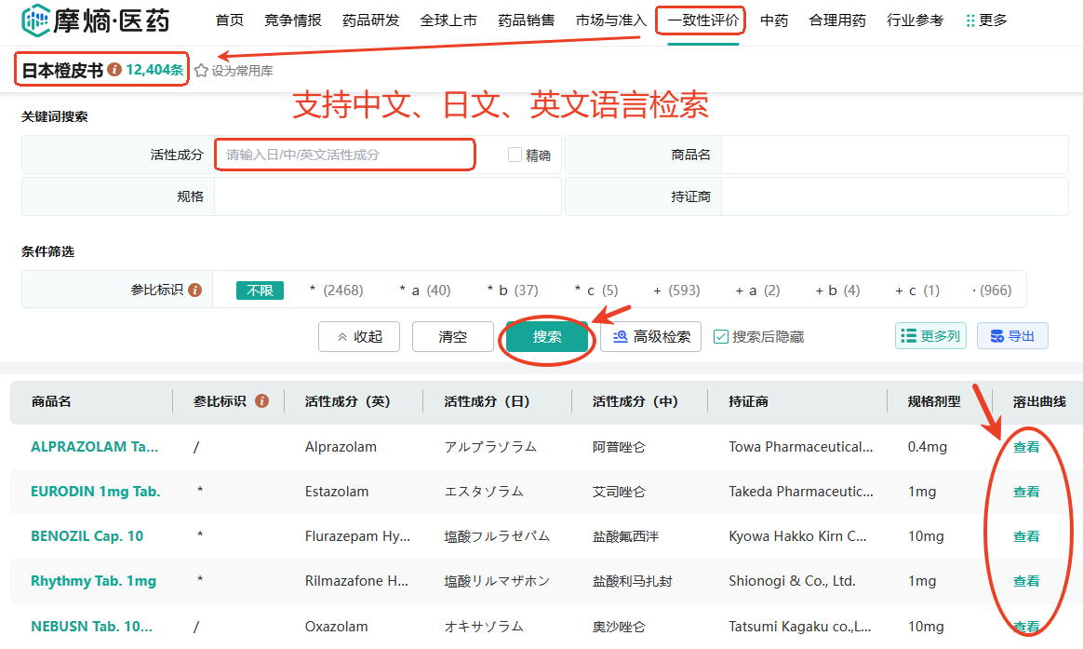
Task: Select the 不限 filter option
Action: click(260, 291)
